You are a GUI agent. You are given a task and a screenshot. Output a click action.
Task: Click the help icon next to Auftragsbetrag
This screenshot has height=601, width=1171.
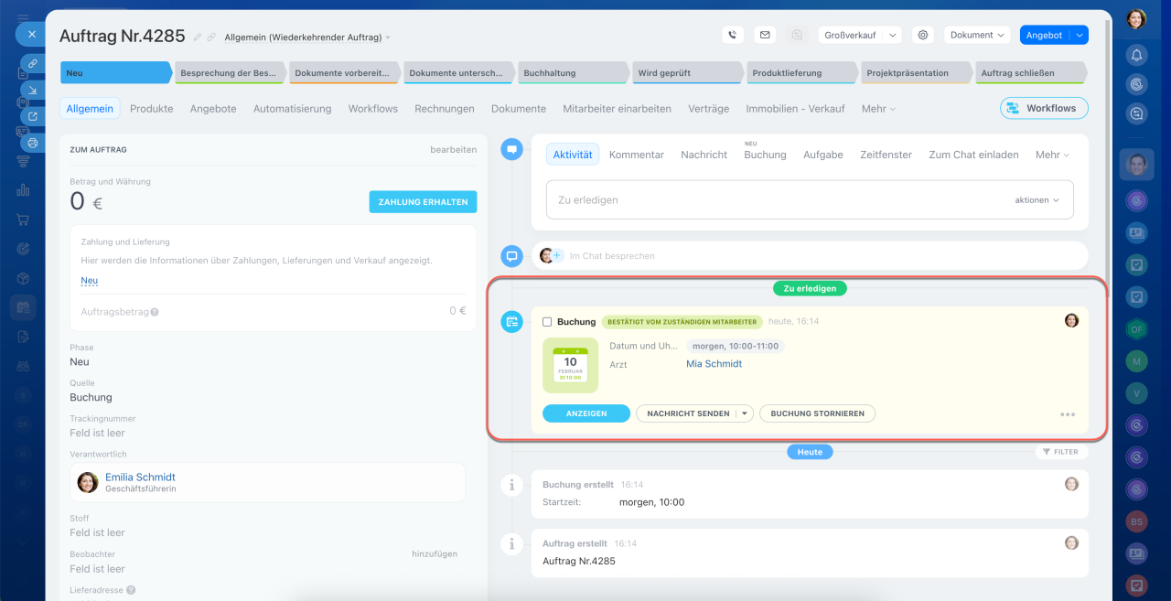tap(155, 312)
